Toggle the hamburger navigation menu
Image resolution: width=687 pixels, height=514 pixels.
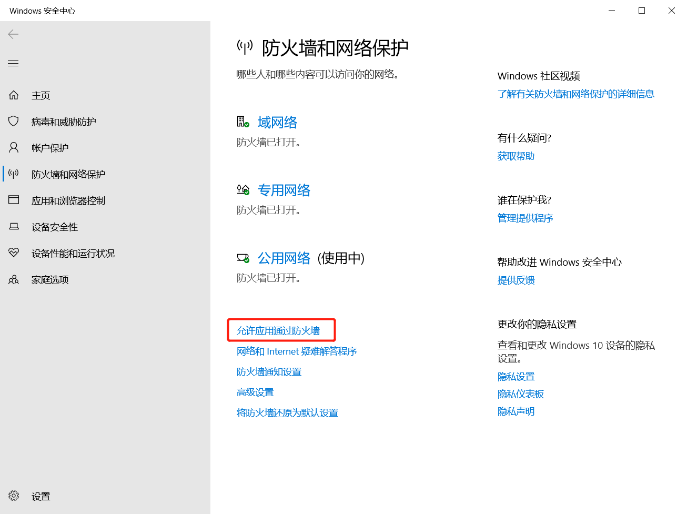click(x=13, y=64)
